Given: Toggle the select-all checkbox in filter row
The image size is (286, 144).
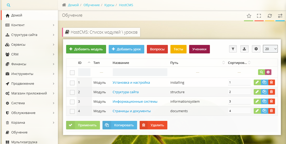Looking at the screenshot, I should (x=72, y=73).
